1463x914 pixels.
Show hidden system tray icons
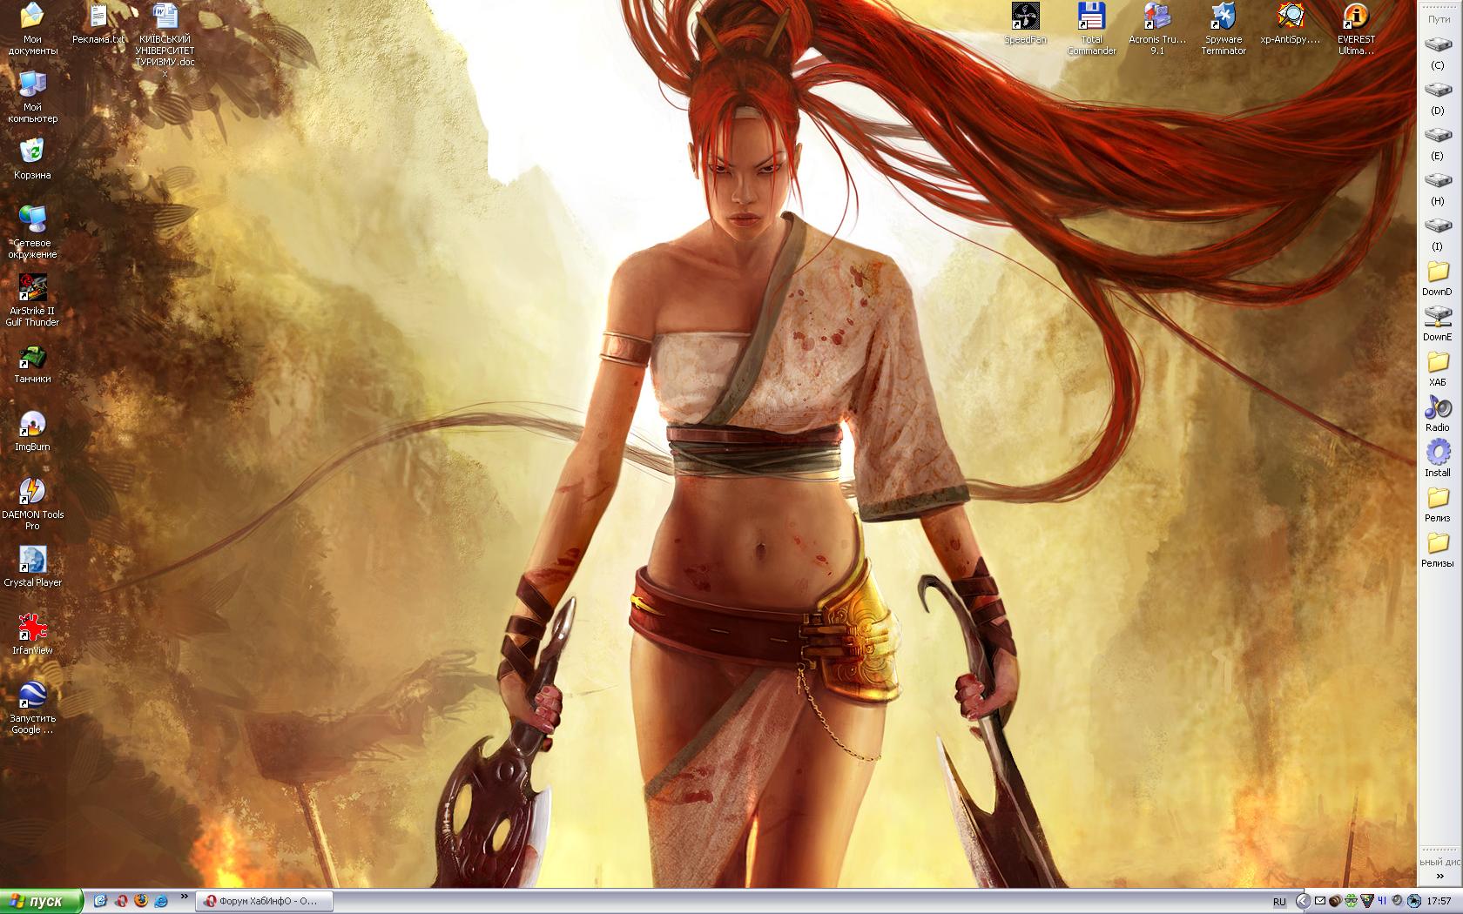click(1303, 901)
